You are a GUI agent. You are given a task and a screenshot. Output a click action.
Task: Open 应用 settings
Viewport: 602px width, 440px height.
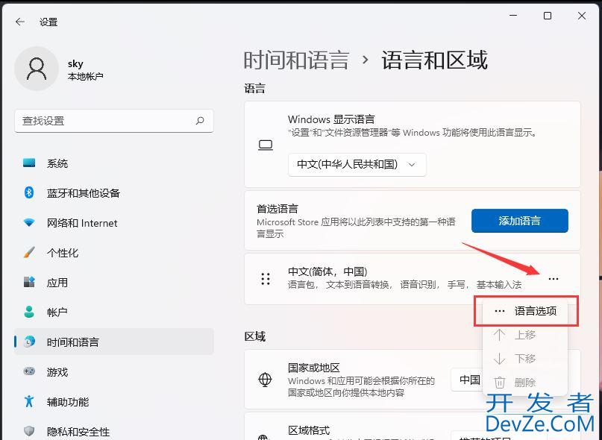click(x=113, y=283)
